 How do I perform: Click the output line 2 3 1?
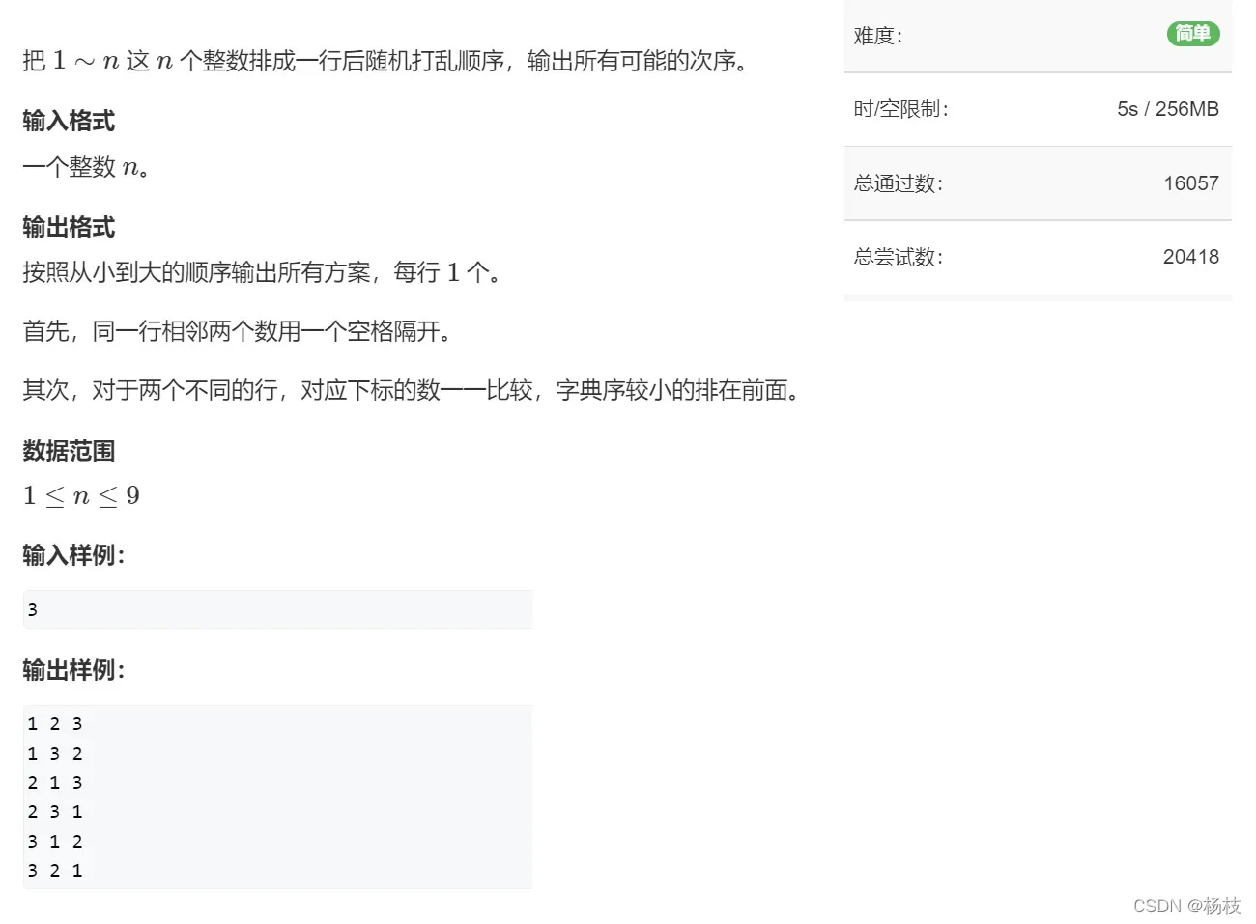(x=55, y=812)
